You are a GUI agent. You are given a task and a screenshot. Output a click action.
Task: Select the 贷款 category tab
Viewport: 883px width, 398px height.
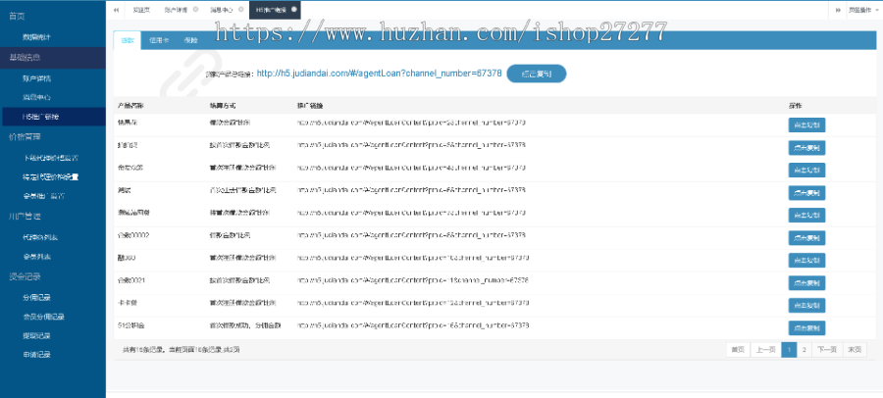click(x=128, y=40)
